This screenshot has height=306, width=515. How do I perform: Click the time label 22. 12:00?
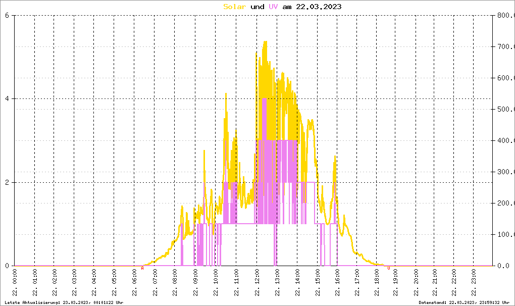[x=256, y=282]
